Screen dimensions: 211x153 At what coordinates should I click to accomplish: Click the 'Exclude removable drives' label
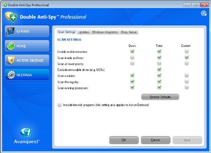[81, 70]
